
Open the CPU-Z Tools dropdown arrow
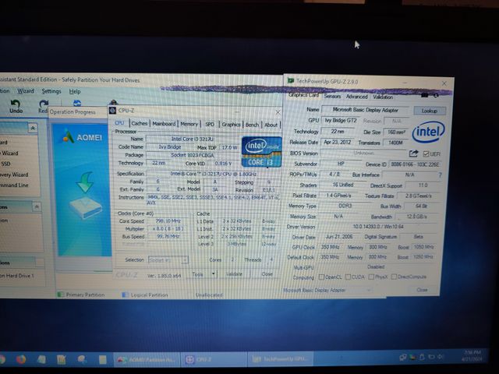point(213,273)
